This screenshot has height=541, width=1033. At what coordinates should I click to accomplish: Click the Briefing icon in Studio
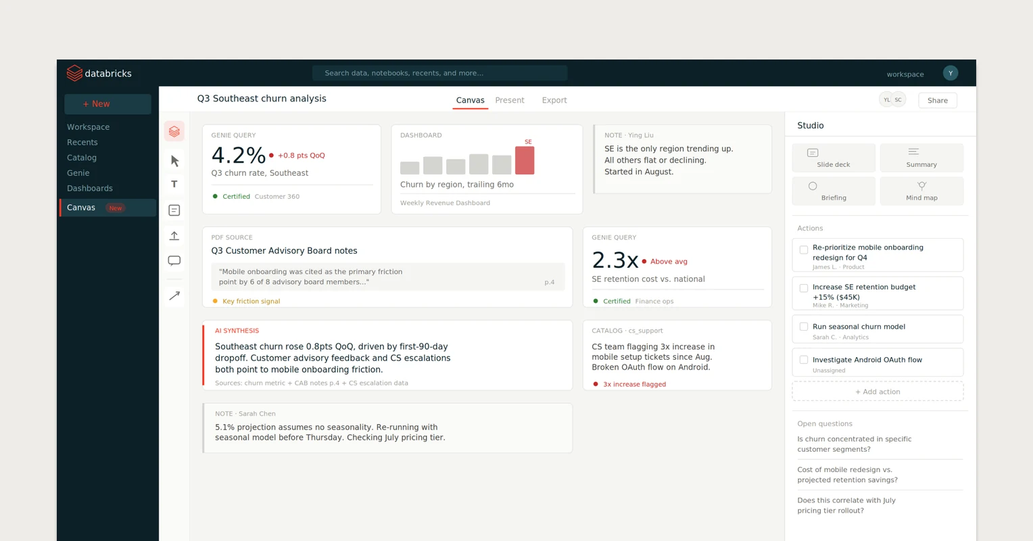pos(813,186)
